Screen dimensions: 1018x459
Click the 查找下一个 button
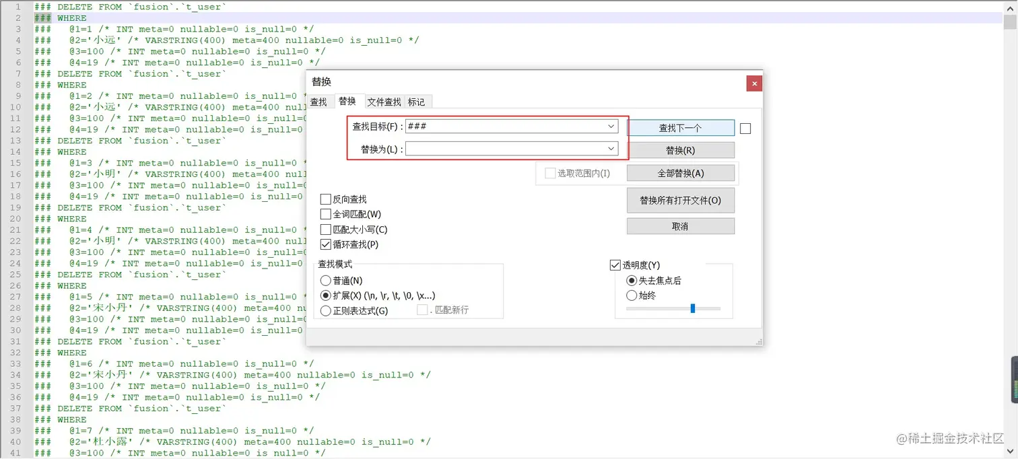(680, 127)
